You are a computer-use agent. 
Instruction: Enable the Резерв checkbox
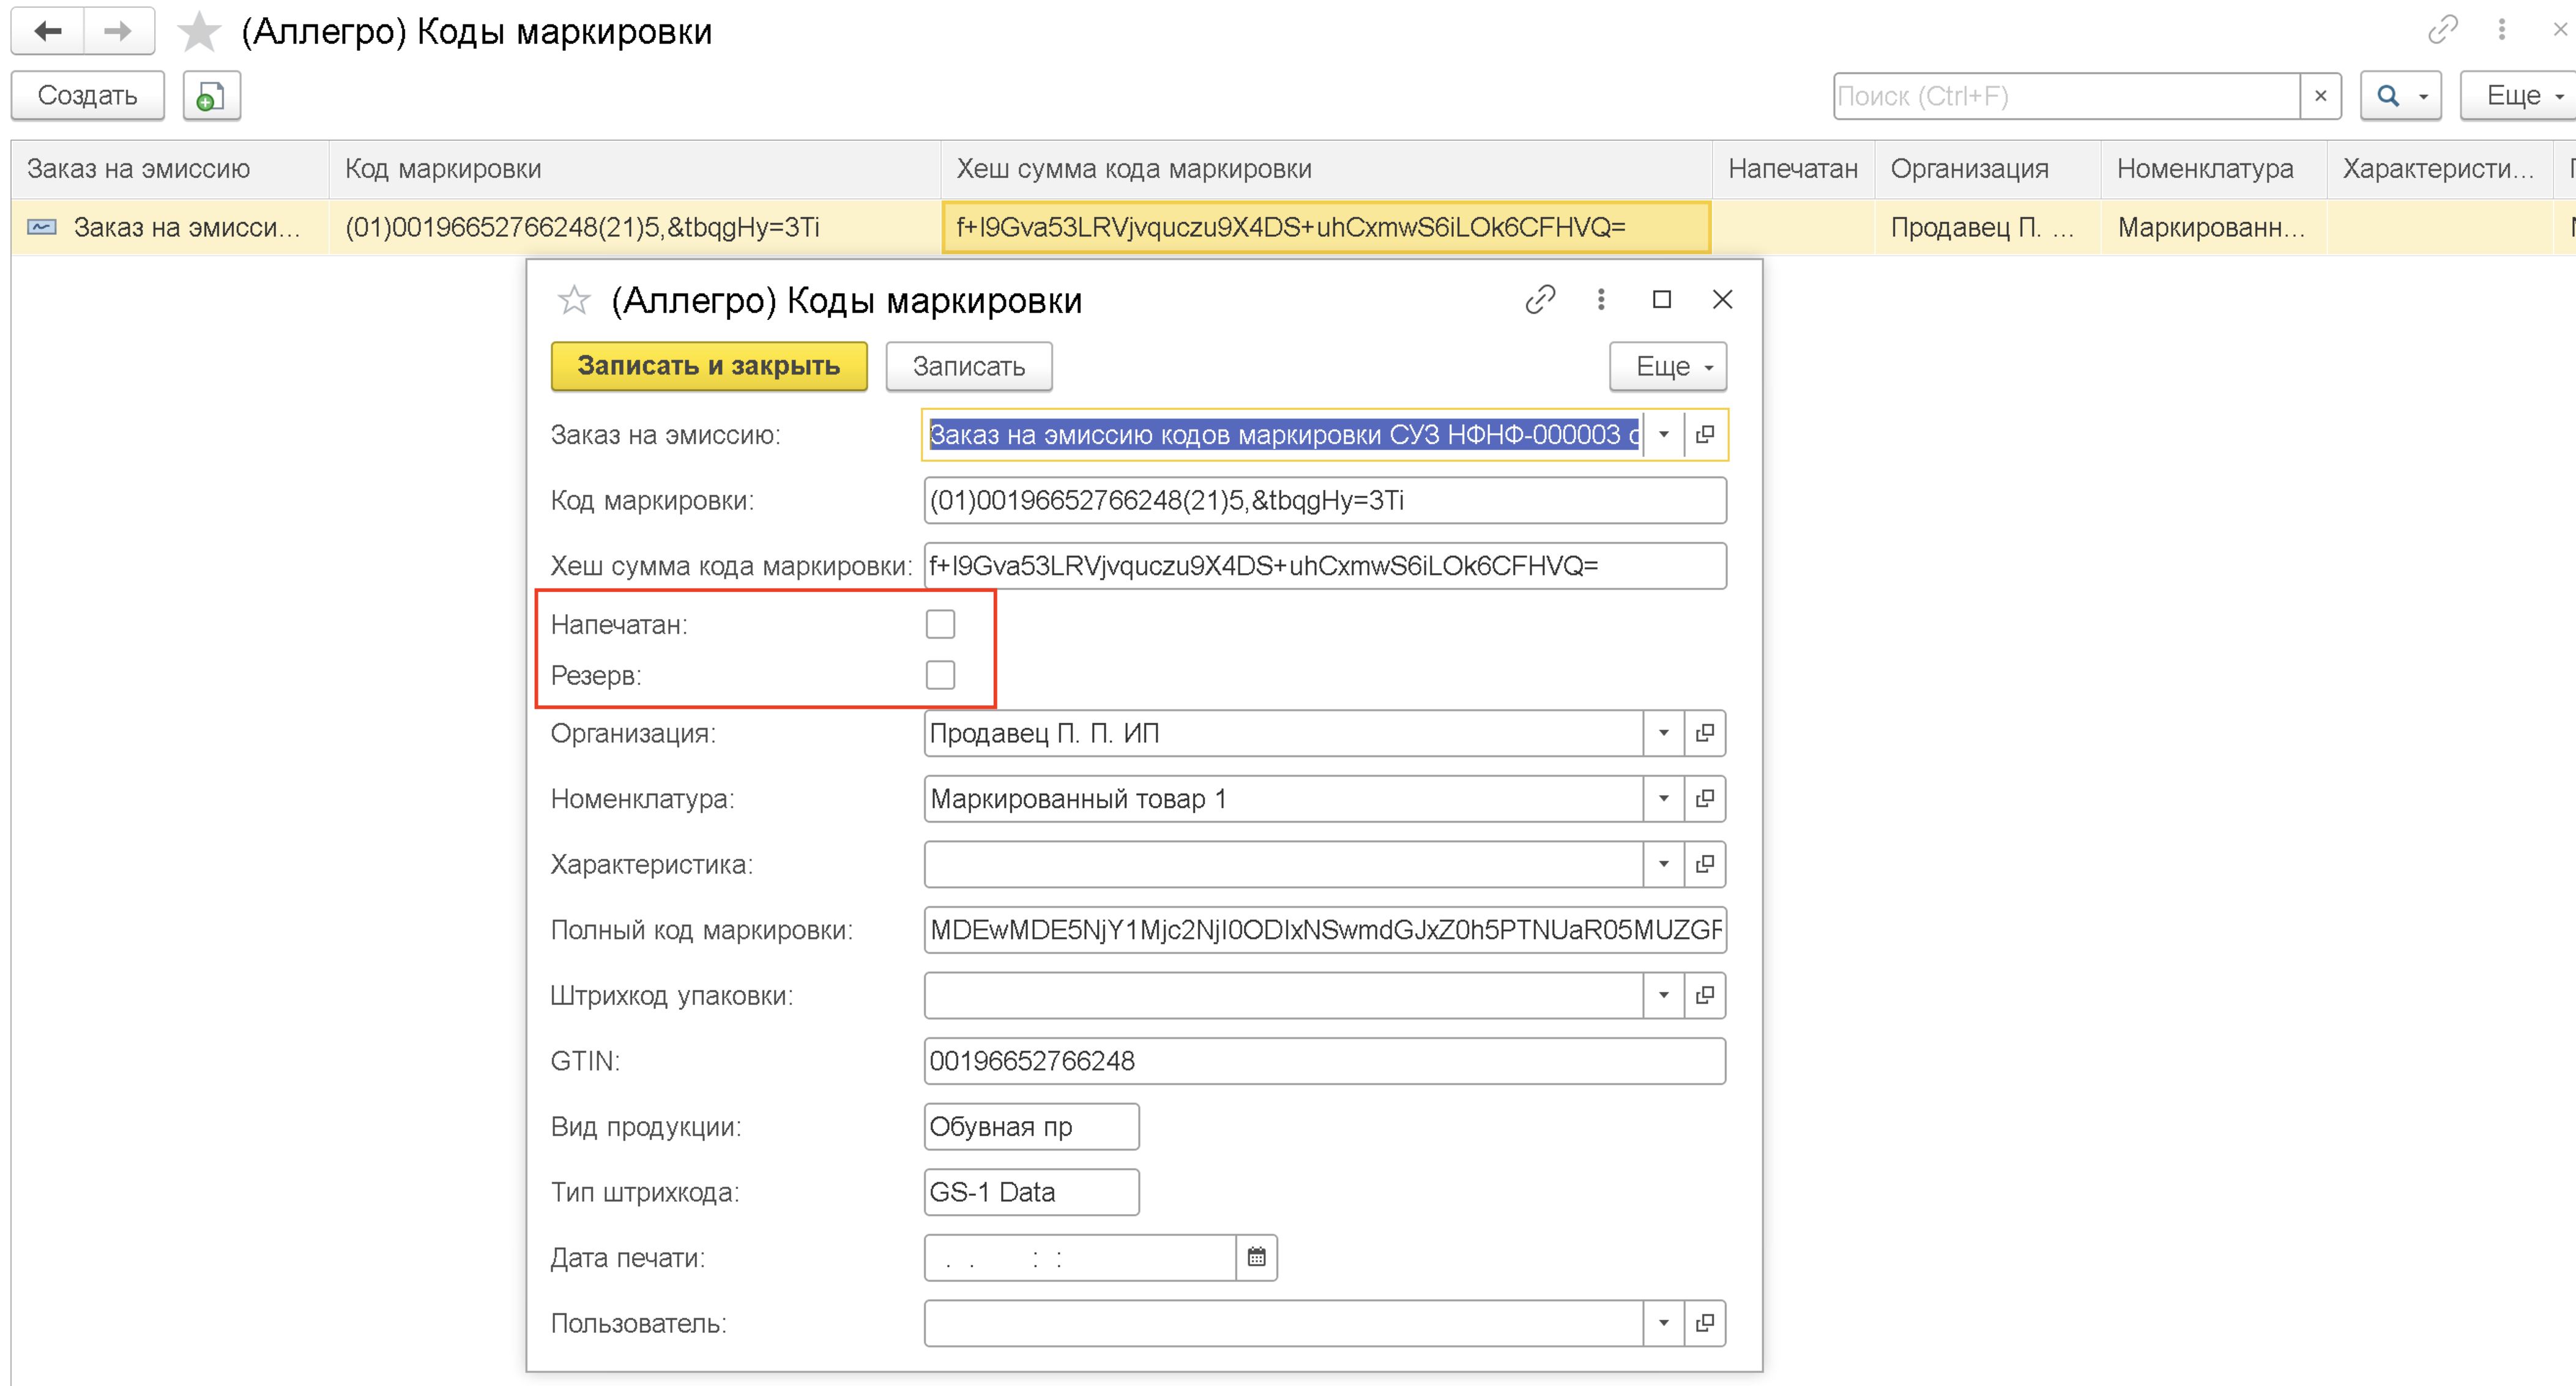940,675
